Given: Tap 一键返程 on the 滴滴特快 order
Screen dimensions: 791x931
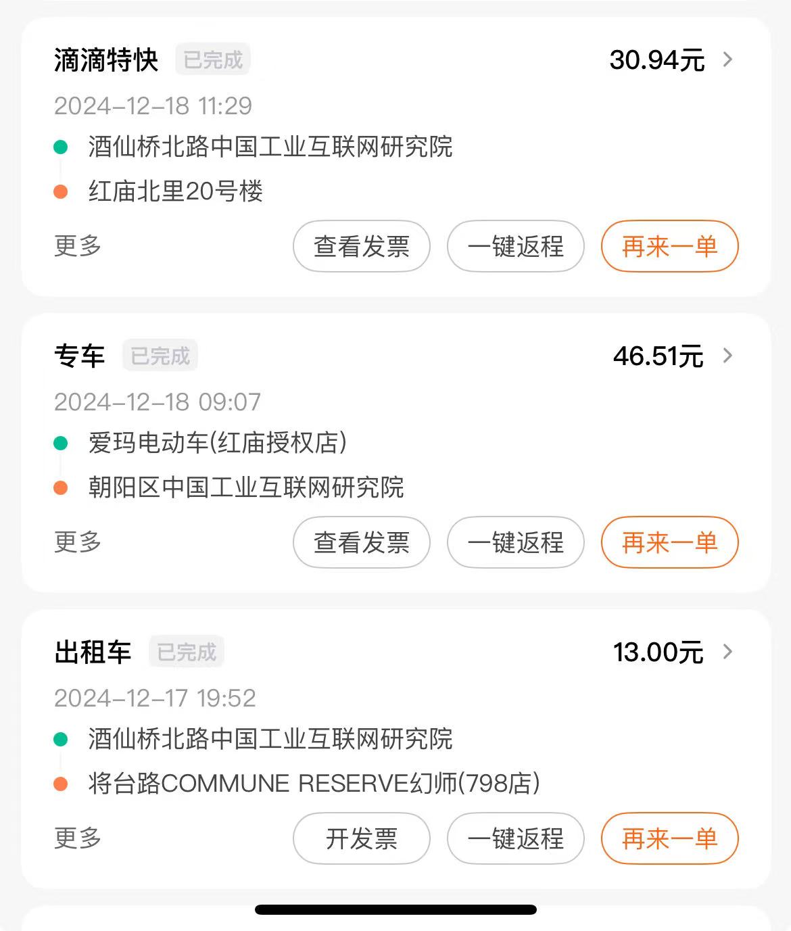Looking at the screenshot, I should 515,246.
